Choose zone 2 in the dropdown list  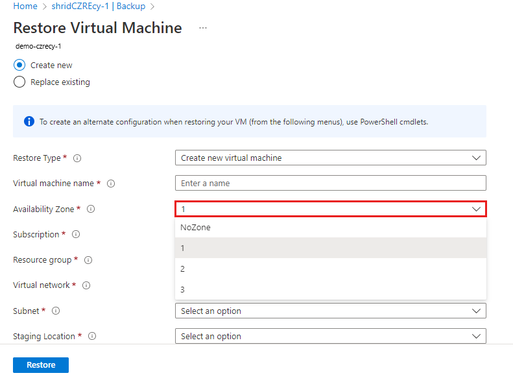pos(331,269)
